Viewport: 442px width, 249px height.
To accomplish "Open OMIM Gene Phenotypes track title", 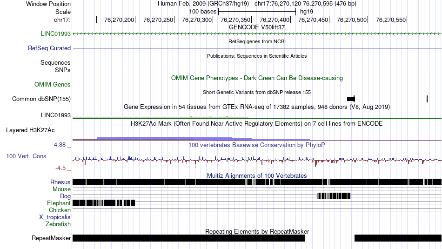I will point(257,78).
